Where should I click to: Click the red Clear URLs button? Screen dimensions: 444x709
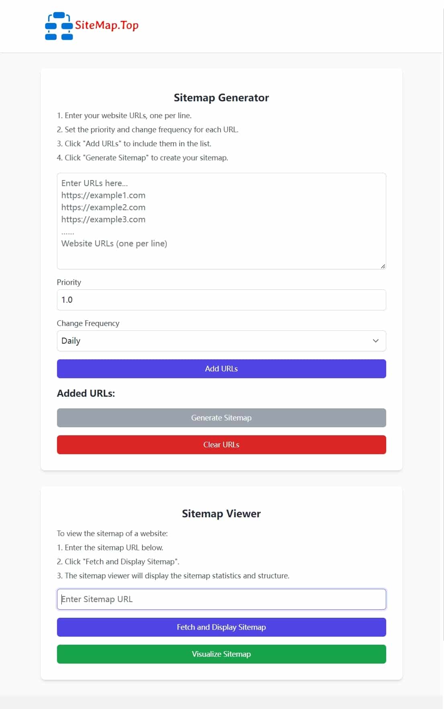(221, 445)
